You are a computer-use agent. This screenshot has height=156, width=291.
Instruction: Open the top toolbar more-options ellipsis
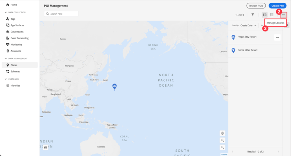tap(284, 15)
